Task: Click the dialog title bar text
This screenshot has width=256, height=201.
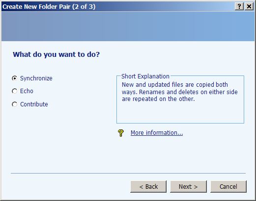Action: [x=49, y=7]
